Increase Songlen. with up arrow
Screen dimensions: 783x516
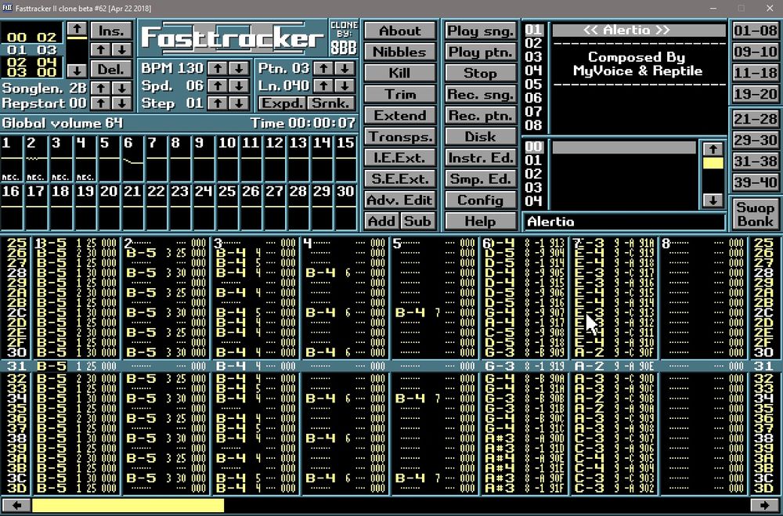100,88
